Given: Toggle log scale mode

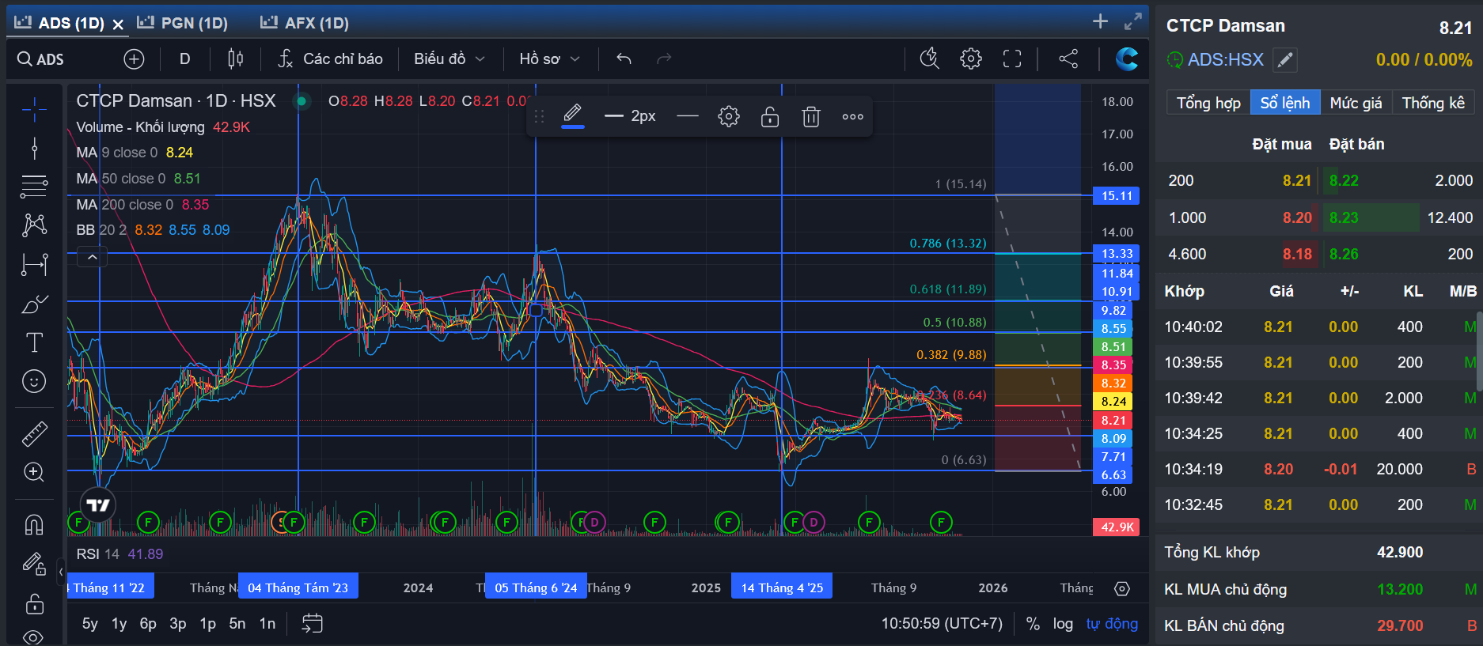Looking at the screenshot, I should (1063, 624).
